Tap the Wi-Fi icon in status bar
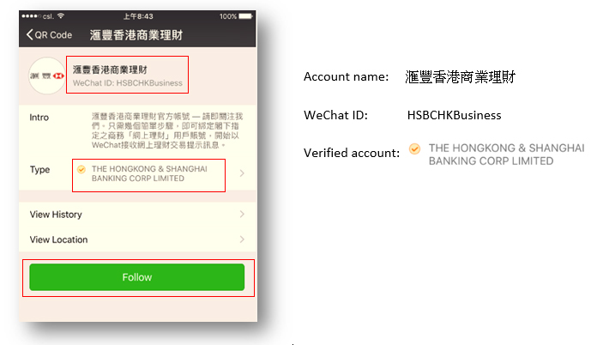Image resolution: width=603 pixels, height=345 pixels. pos(61,15)
